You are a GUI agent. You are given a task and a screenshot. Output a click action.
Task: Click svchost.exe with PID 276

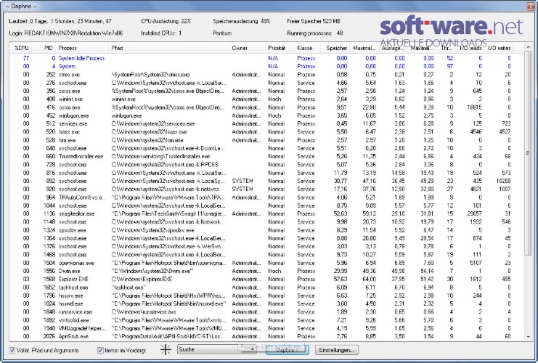pyautogui.click(x=263, y=83)
